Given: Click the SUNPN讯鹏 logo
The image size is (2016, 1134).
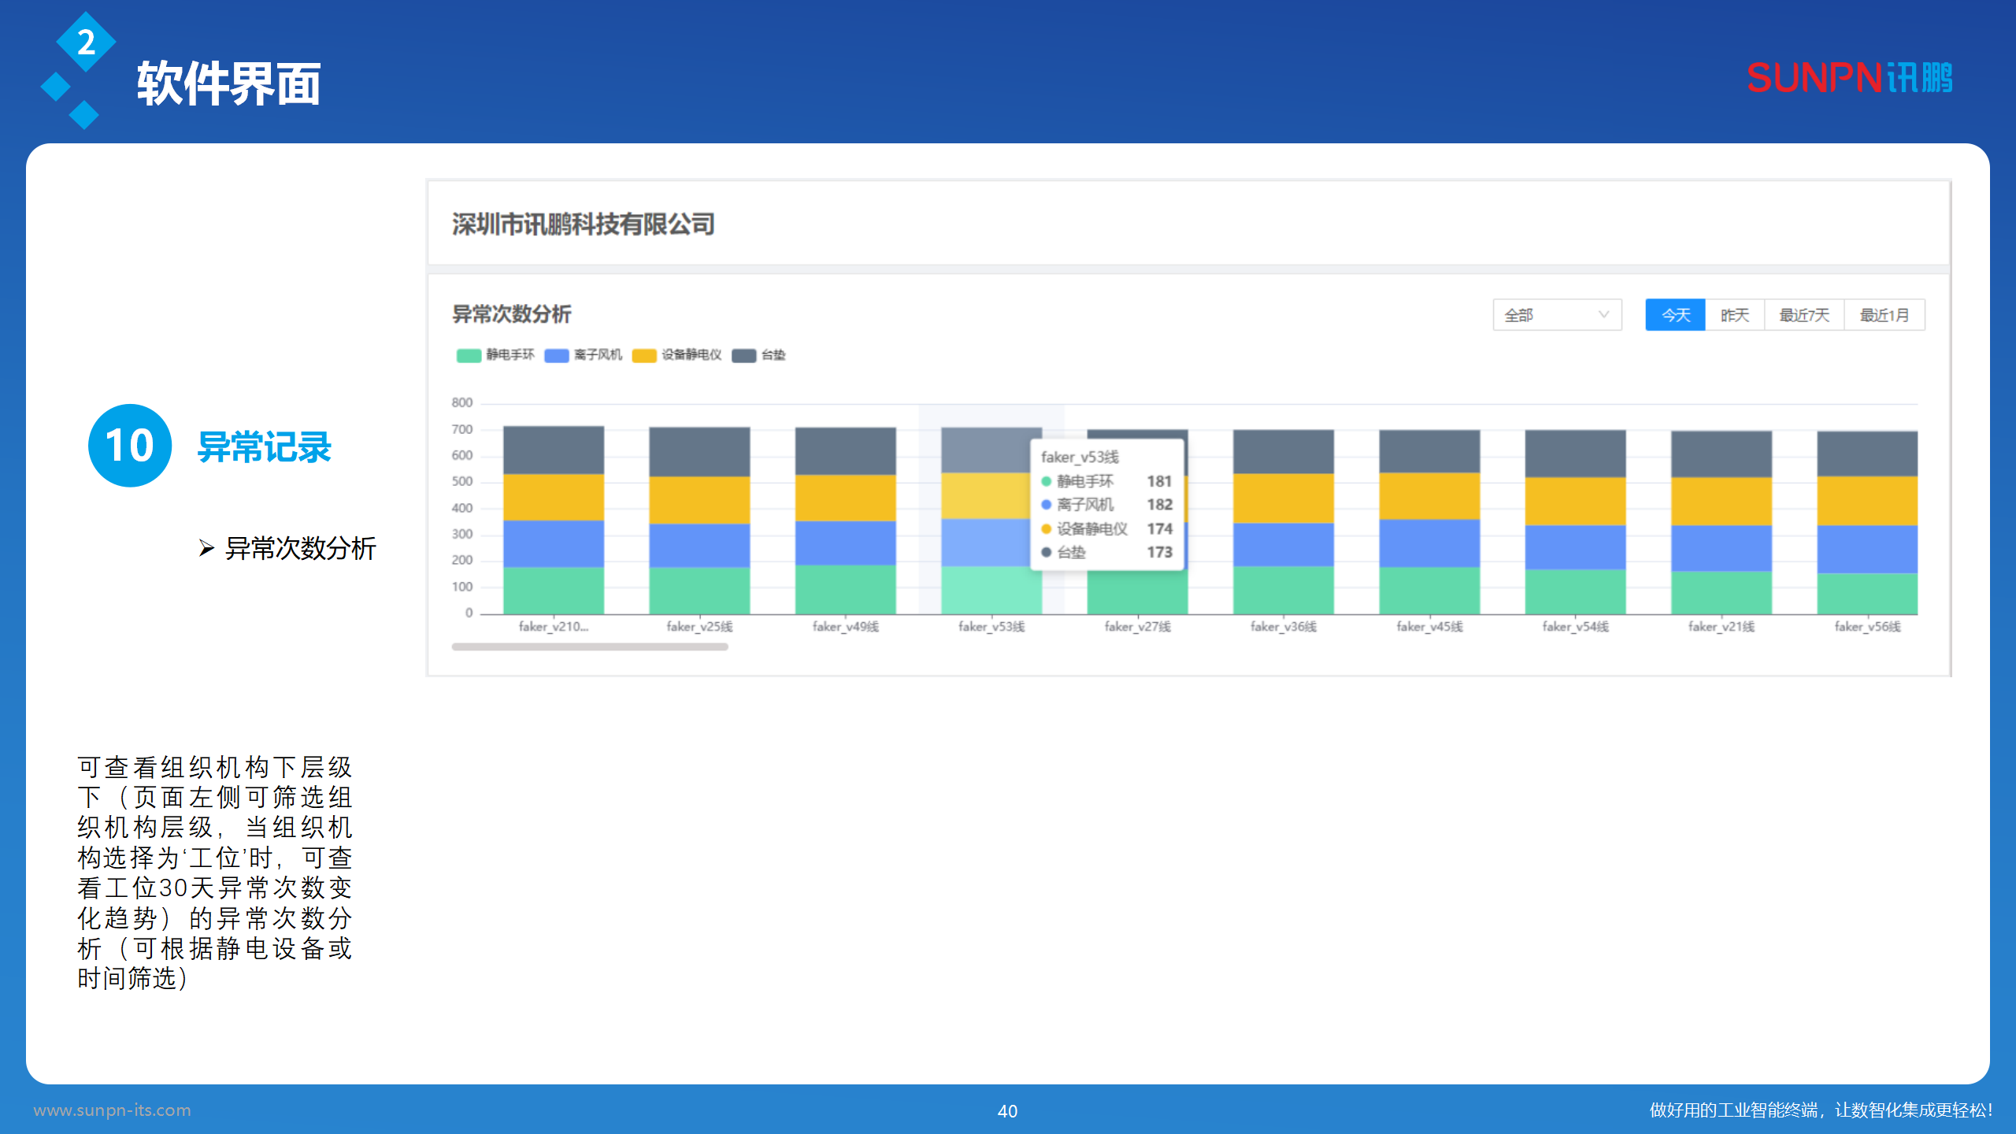Looking at the screenshot, I should click(x=1849, y=78).
